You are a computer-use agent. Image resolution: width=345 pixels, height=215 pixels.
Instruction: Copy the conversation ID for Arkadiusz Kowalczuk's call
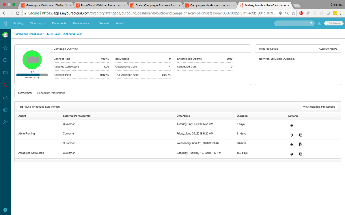point(300,154)
